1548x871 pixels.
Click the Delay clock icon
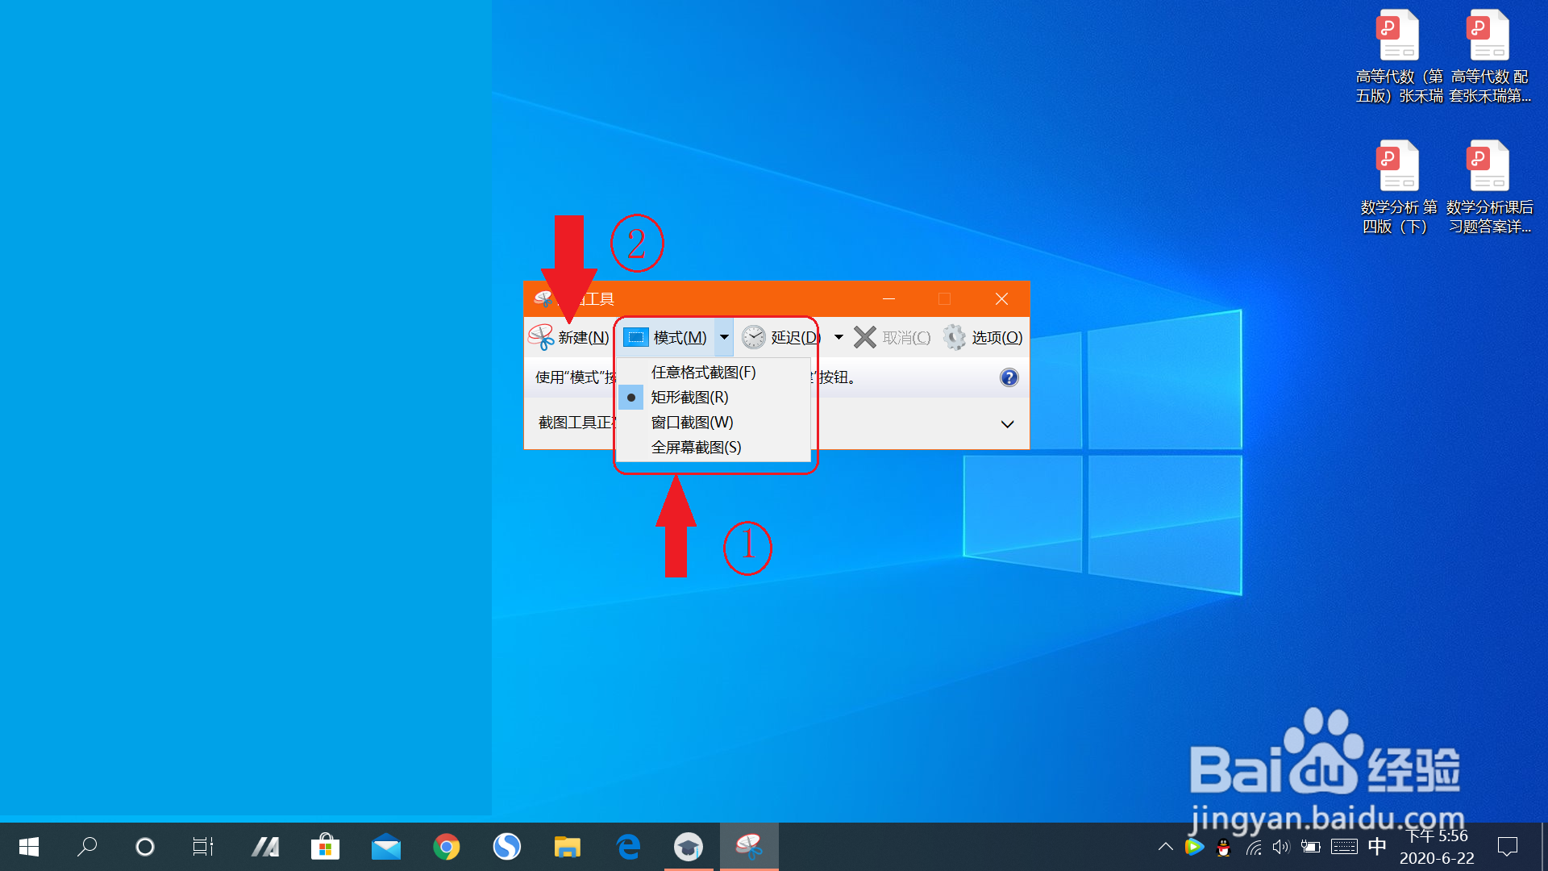click(753, 337)
